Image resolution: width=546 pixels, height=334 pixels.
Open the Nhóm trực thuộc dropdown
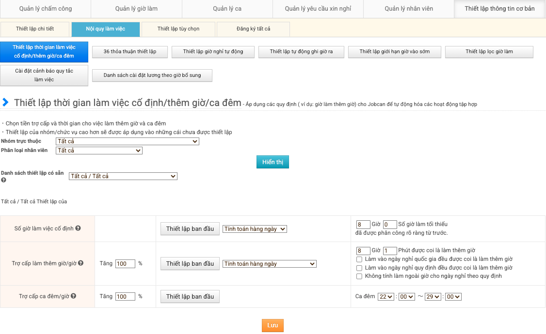[127, 141]
